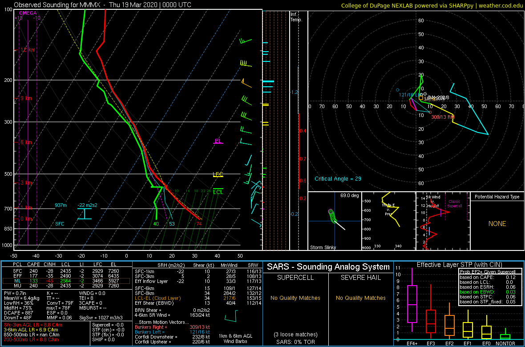Click the '3 km' height marker

(26, 183)
